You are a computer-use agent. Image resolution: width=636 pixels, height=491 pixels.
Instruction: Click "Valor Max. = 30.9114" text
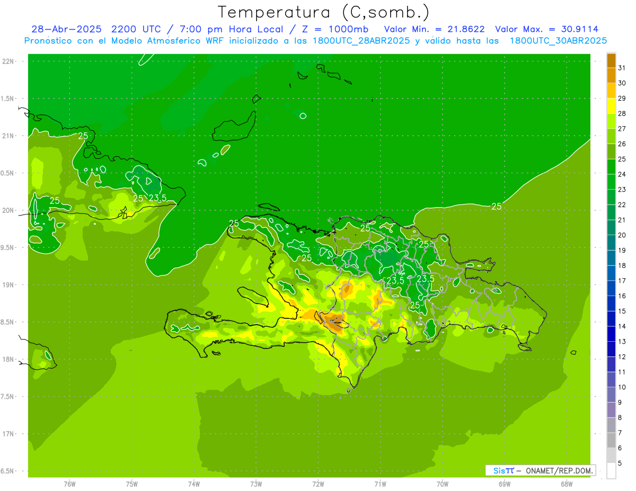pos(546,29)
